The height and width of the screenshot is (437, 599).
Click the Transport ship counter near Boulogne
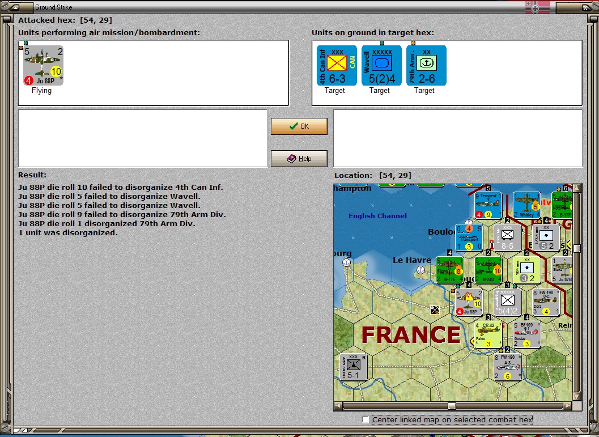pyautogui.click(x=469, y=237)
